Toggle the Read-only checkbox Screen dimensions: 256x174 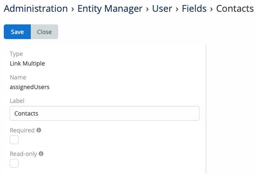[14, 163]
